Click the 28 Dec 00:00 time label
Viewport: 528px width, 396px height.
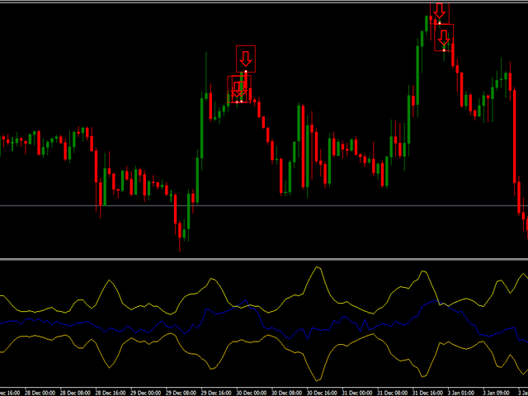click(40, 393)
